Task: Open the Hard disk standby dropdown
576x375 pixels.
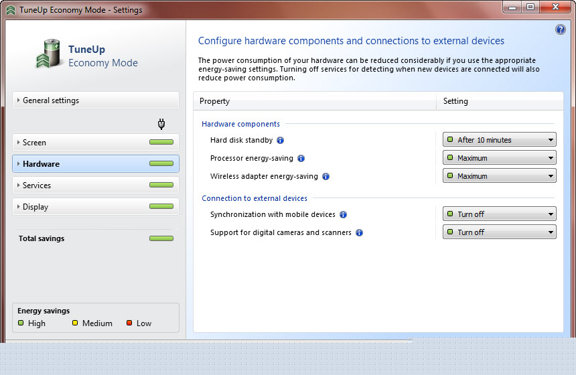Action: [499, 140]
